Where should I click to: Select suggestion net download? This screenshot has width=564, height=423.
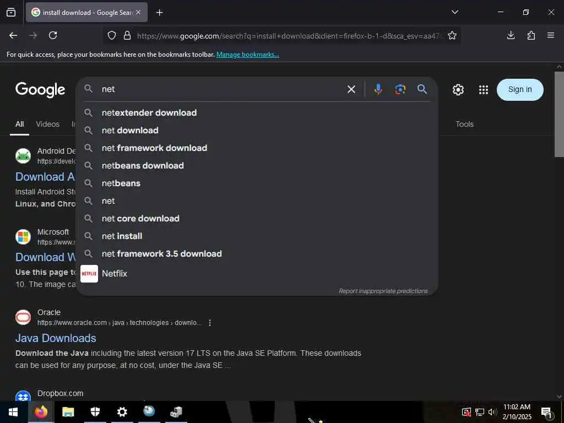(257, 130)
